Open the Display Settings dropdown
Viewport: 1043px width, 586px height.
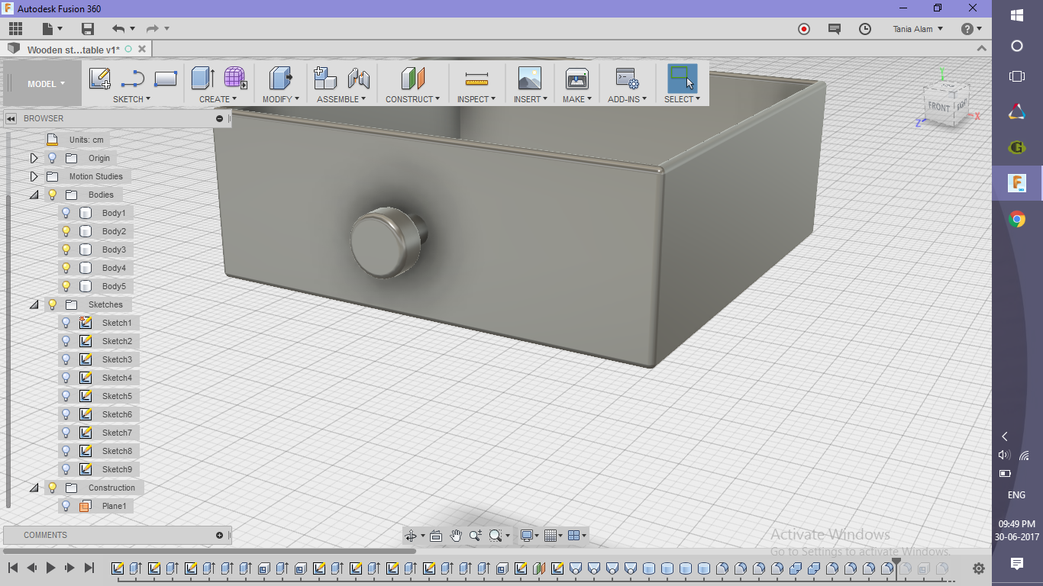click(529, 536)
